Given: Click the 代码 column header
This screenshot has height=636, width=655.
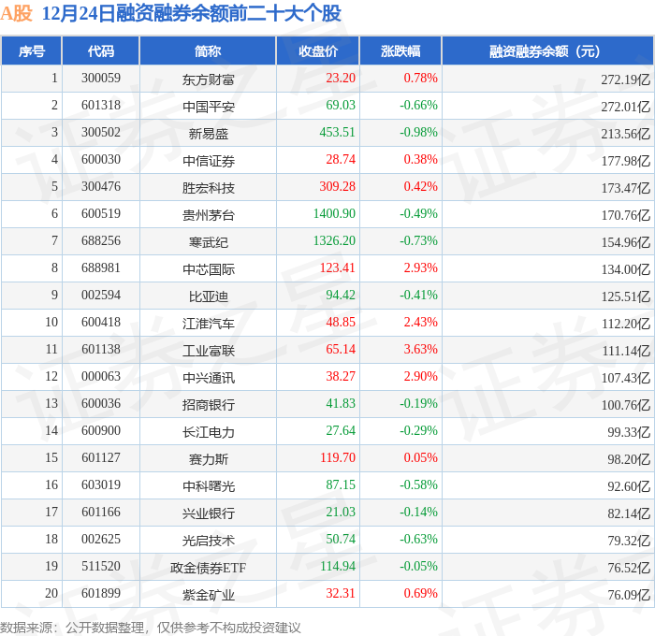Looking at the screenshot, I should (x=101, y=51).
